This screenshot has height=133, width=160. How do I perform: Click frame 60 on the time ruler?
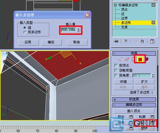coord(18,131)
